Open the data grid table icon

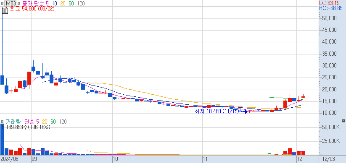(5, 10)
